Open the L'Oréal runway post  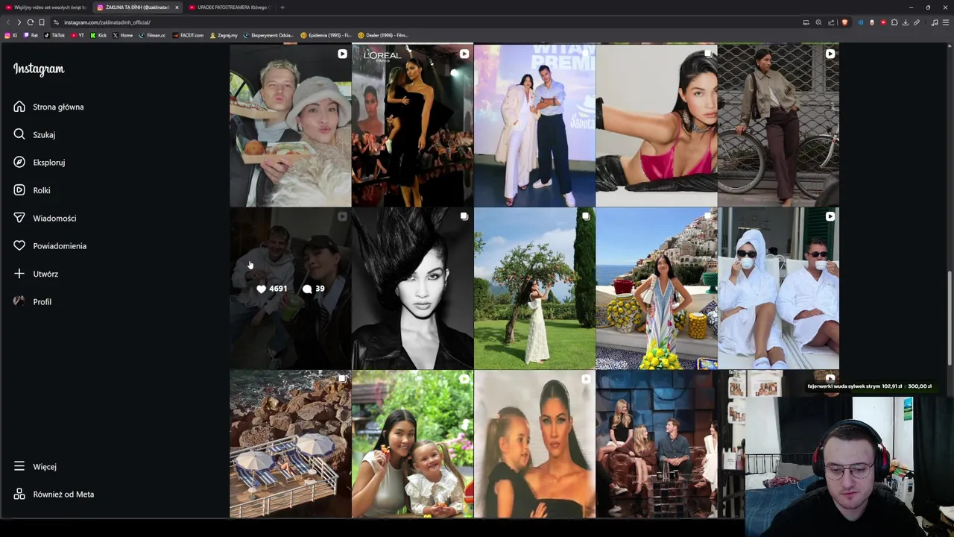point(412,125)
